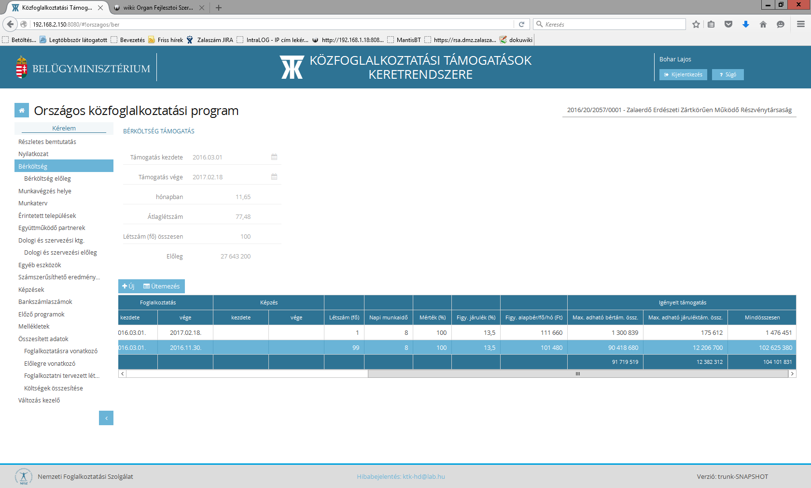Open the MantisBT bookmark
Screen dimensions: 811x488
pyautogui.click(x=404, y=40)
